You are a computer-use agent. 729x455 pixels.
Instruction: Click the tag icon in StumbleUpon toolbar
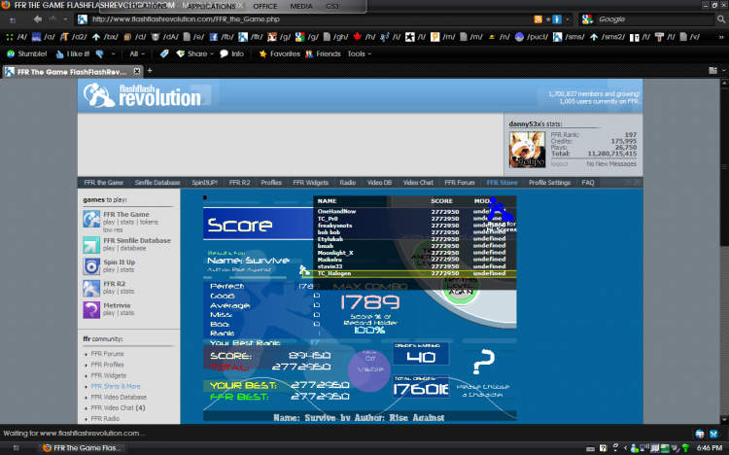(x=164, y=54)
